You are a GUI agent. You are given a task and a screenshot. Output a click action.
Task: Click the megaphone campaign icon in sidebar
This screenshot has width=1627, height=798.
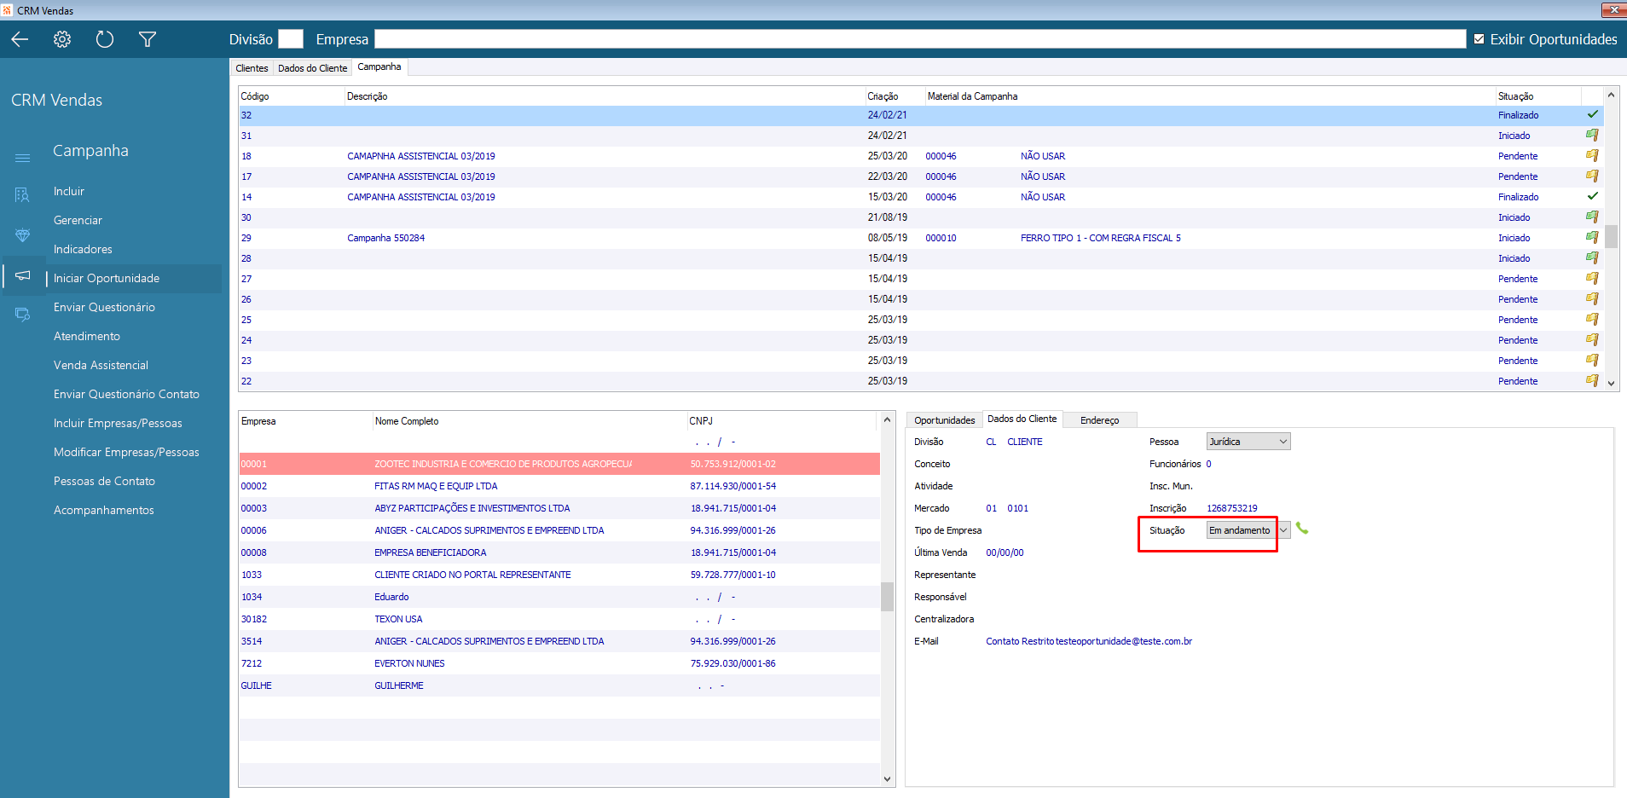pos(23,275)
